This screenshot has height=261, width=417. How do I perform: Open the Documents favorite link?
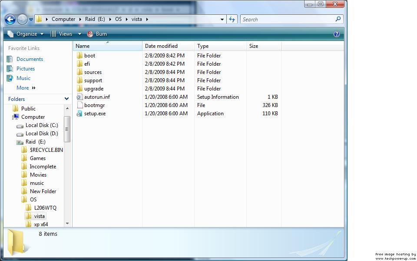[30, 59]
